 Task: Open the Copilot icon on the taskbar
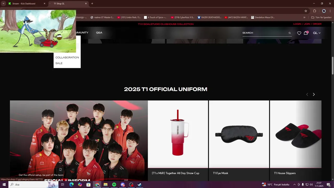click(x=80, y=185)
